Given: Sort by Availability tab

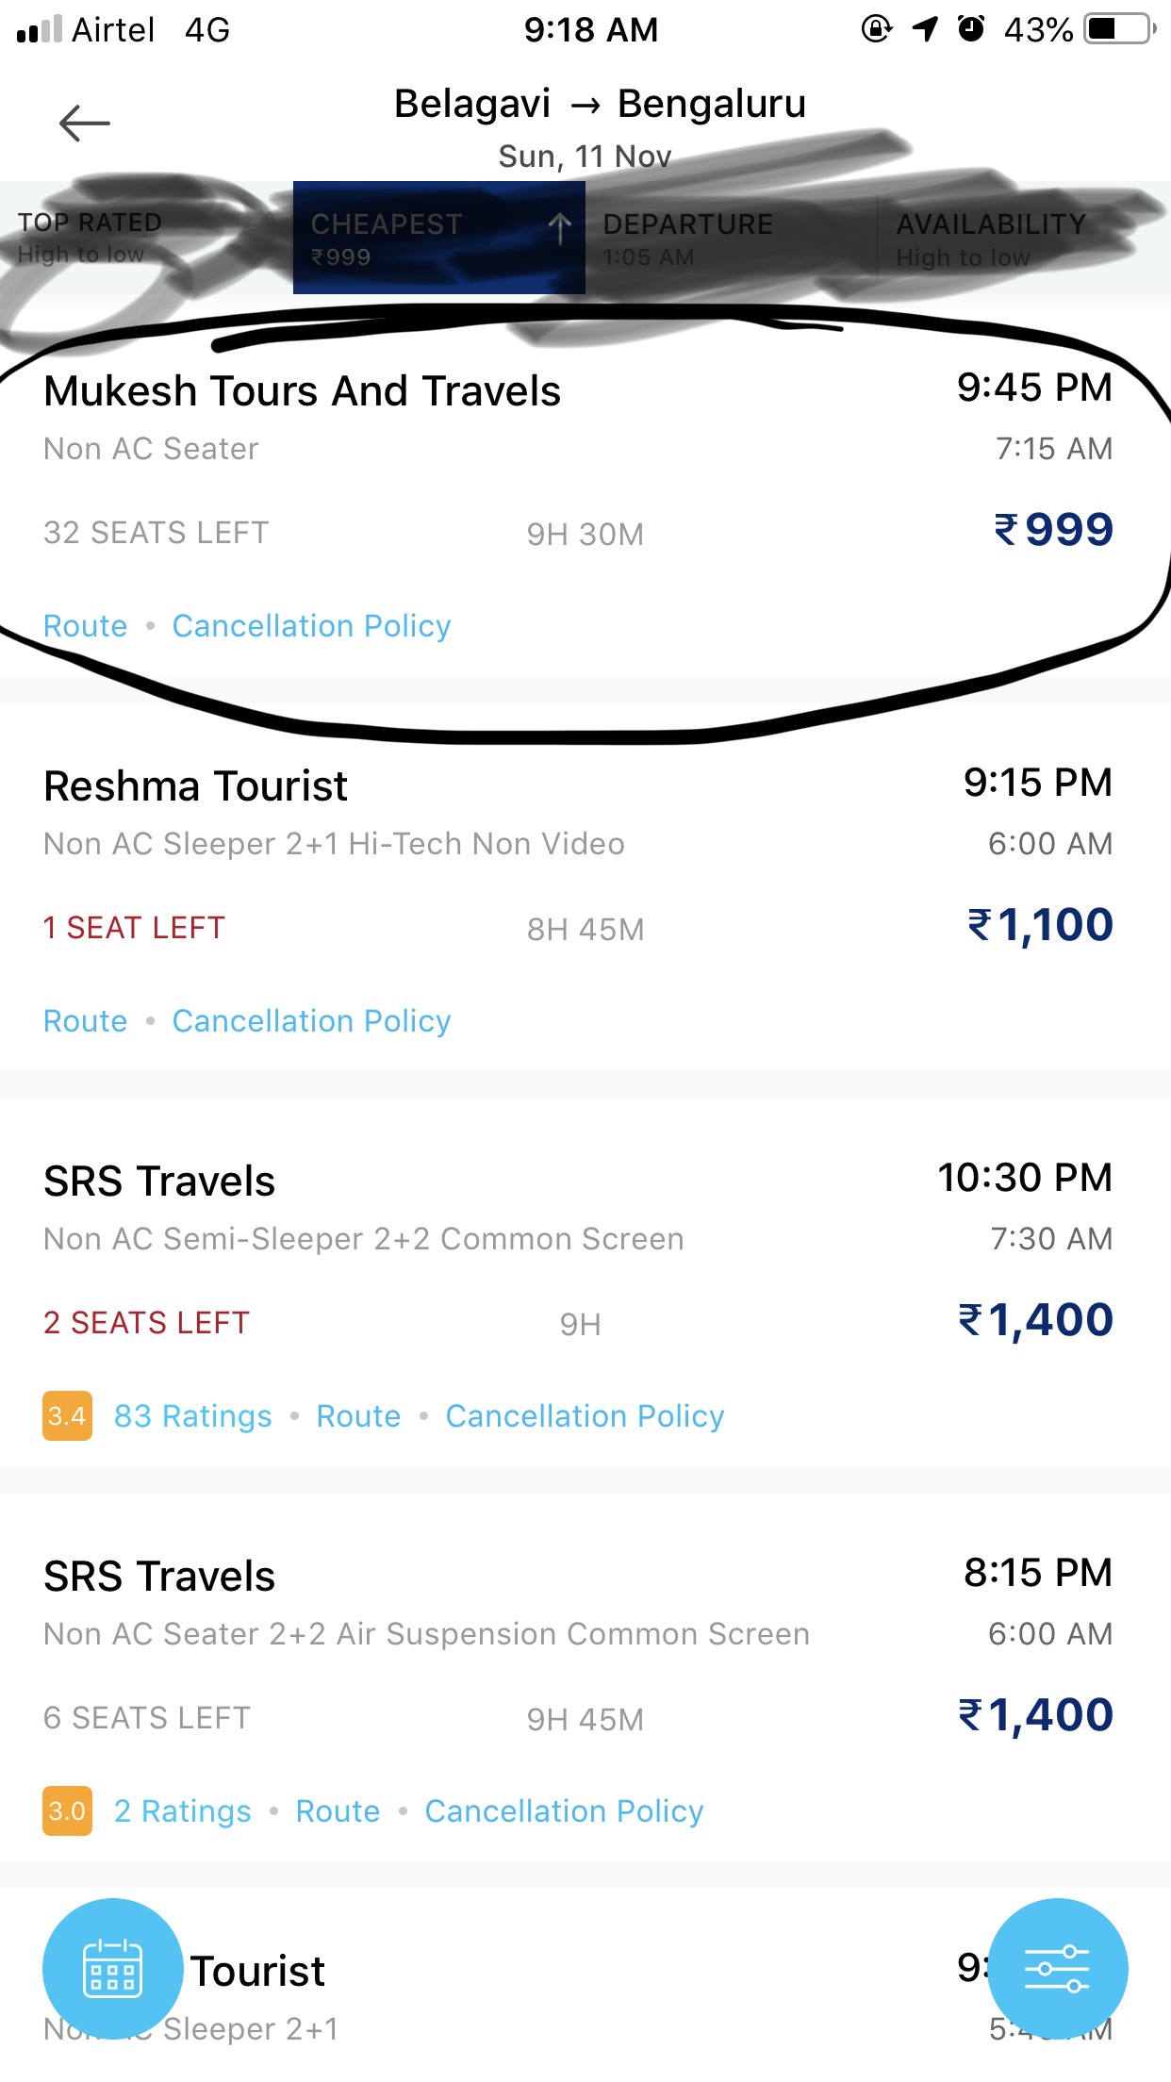Looking at the screenshot, I should pos(990,239).
